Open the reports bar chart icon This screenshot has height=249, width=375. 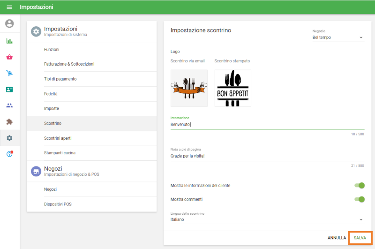9,41
